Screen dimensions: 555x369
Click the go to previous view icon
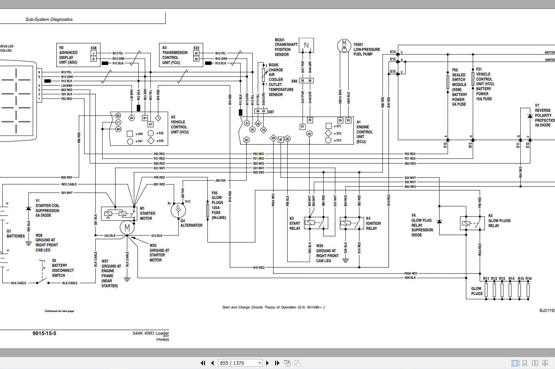point(287,363)
